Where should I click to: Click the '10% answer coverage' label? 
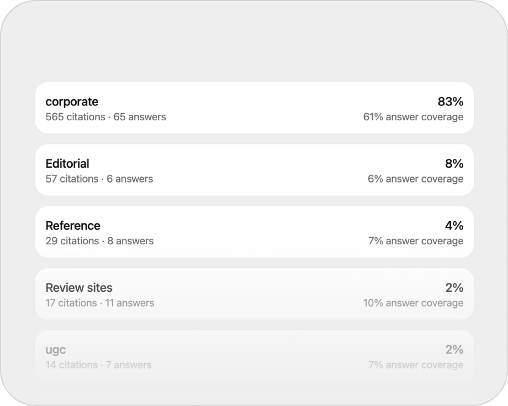413,303
